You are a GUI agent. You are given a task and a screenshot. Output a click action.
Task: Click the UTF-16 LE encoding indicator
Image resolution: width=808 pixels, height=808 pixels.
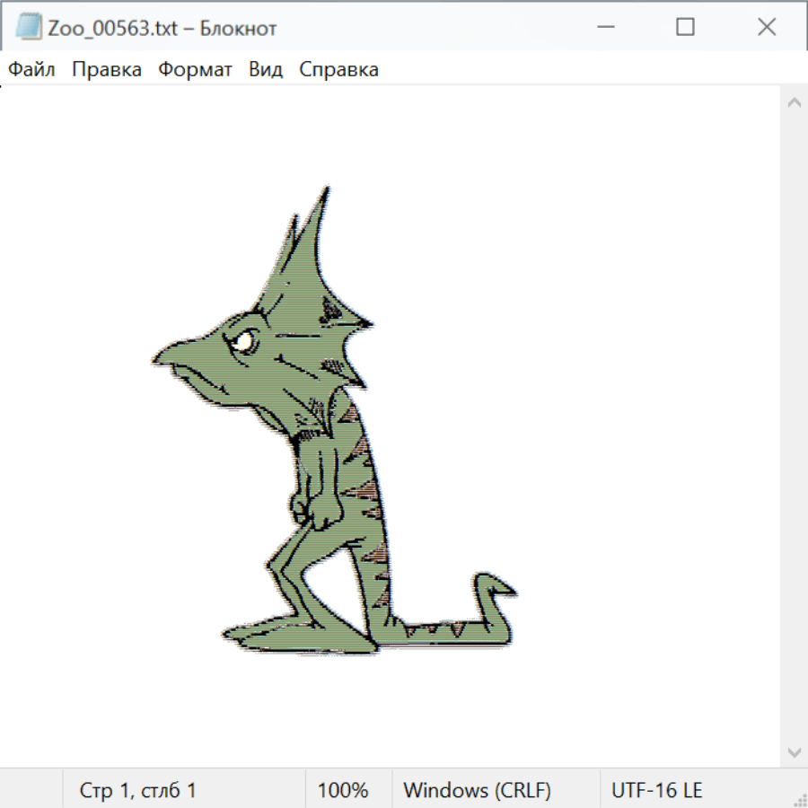click(x=656, y=791)
